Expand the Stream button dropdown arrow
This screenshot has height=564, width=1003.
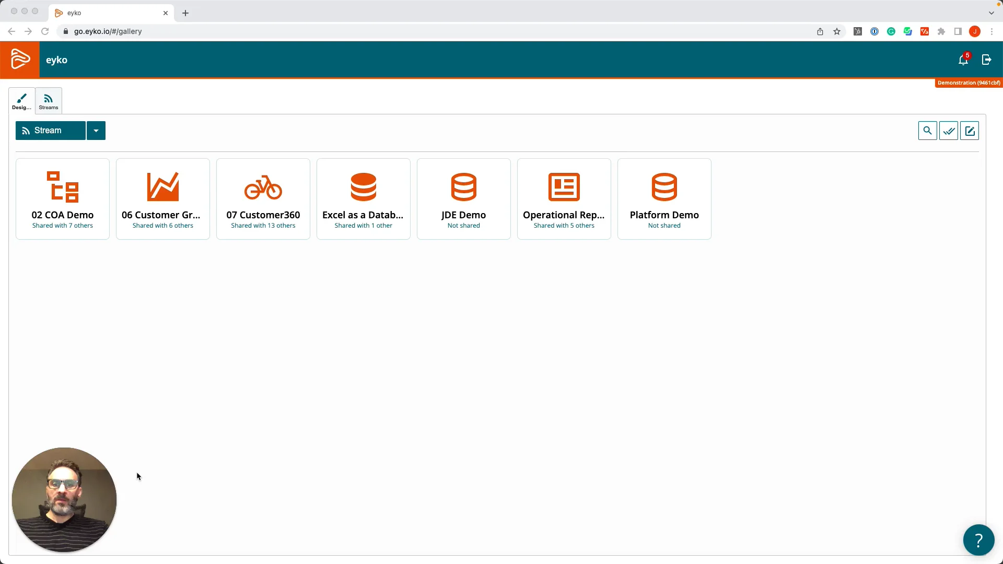tap(96, 131)
